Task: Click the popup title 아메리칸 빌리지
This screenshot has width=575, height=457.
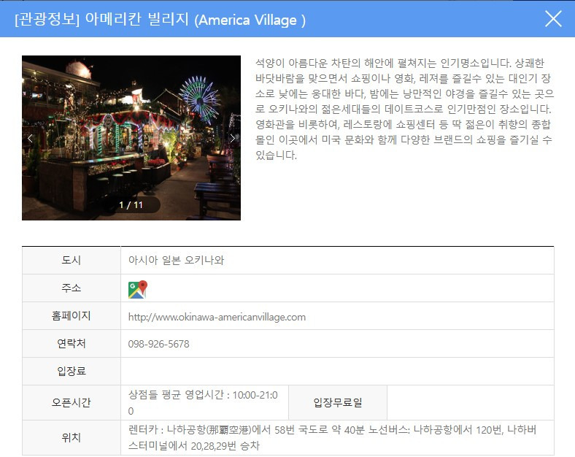Action: pos(136,19)
